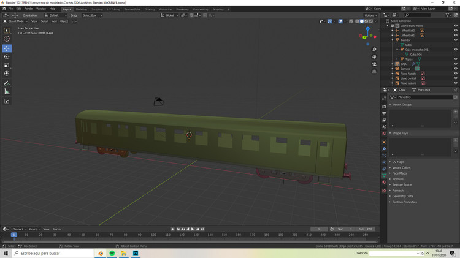This screenshot has width=460, height=258.
Task: Activate the Scale tool
Action: click(7, 65)
